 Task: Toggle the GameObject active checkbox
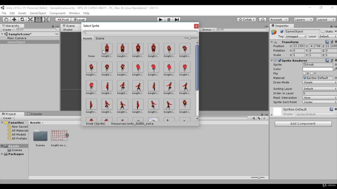(x=282, y=31)
